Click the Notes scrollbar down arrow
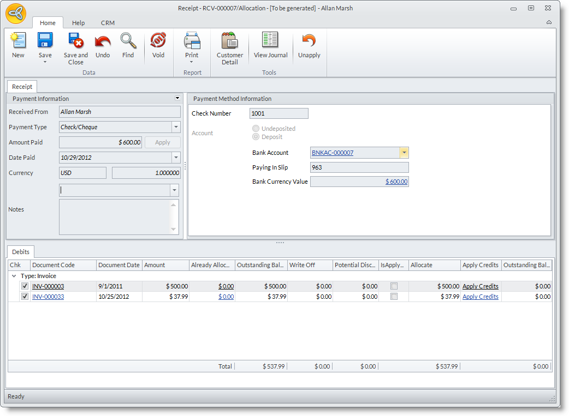This screenshot has height=416, width=569. [x=174, y=230]
